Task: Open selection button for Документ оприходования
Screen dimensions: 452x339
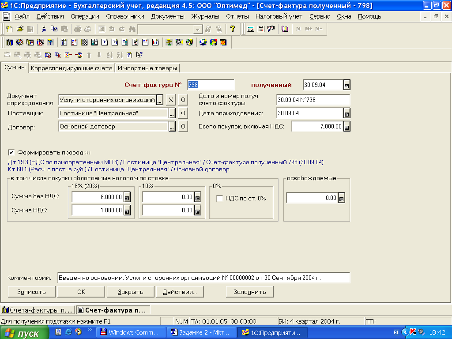Action: [160, 100]
